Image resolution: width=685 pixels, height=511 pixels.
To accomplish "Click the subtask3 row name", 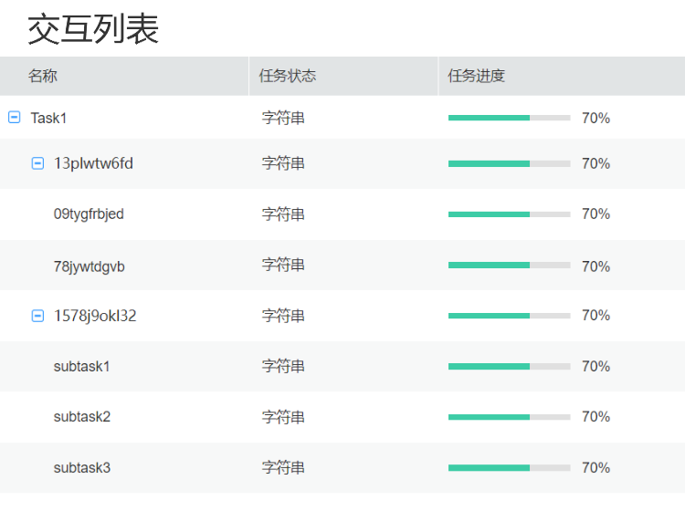I will (82, 468).
